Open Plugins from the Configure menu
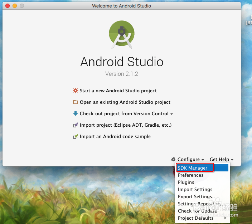The height and width of the screenshot is (224, 252). (x=203, y=182)
